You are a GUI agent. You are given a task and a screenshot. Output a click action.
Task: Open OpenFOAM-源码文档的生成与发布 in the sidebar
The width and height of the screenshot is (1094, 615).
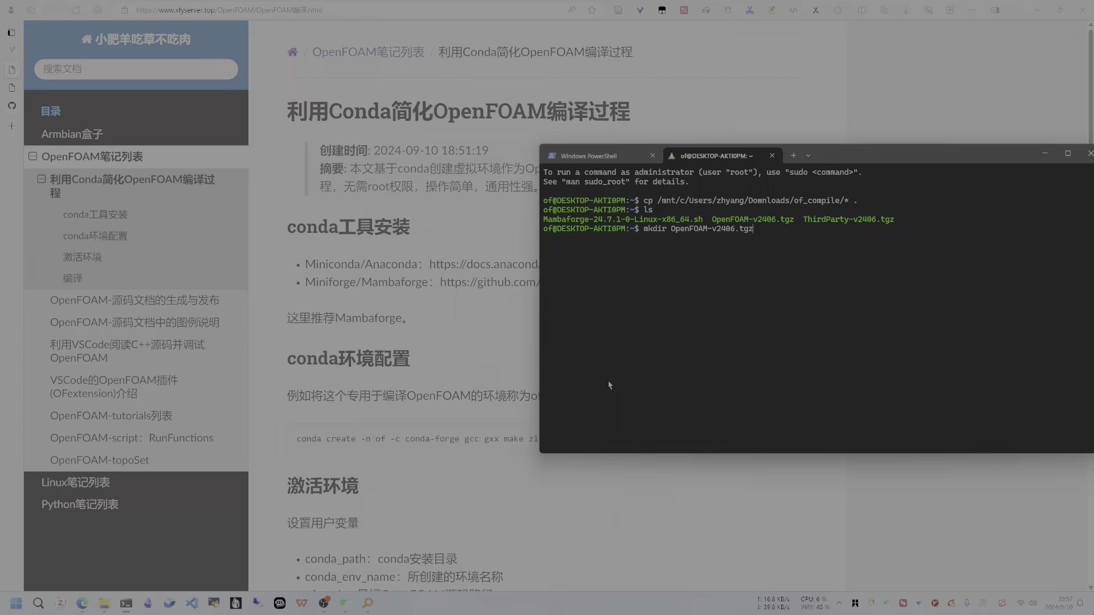(134, 300)
